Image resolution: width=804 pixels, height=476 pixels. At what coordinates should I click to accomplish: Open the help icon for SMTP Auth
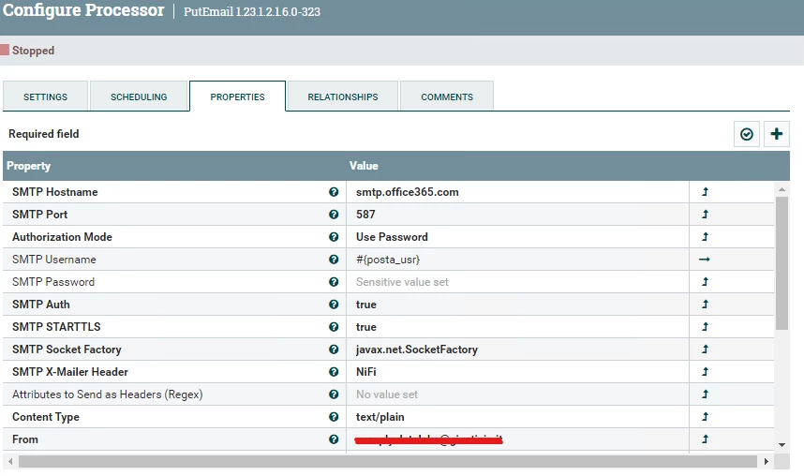[334, 305]
